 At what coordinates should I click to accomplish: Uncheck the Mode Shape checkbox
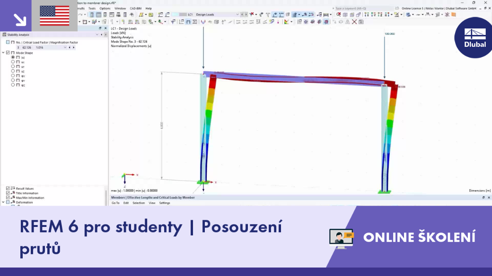pos(8,53)
